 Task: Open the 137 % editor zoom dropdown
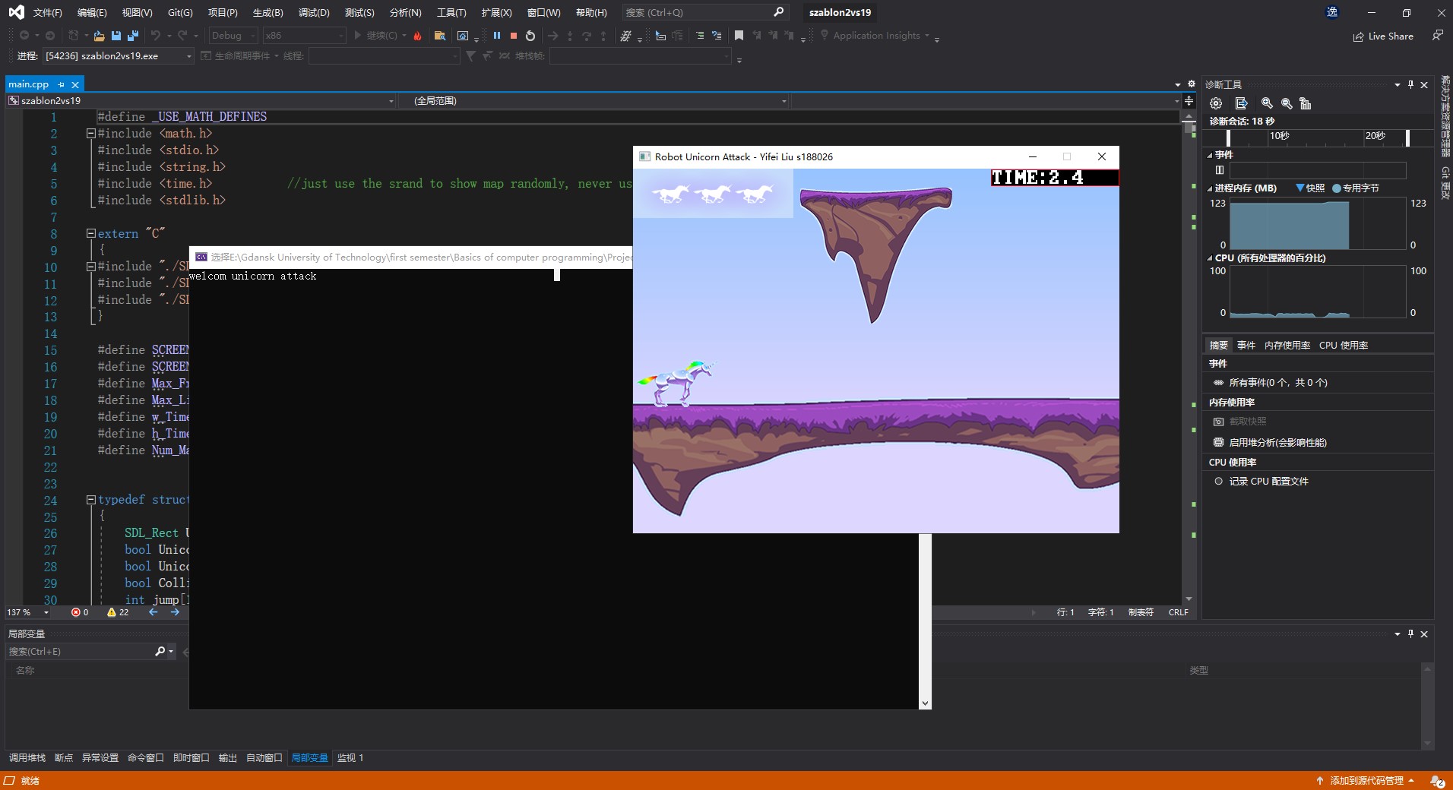point(46,612)
